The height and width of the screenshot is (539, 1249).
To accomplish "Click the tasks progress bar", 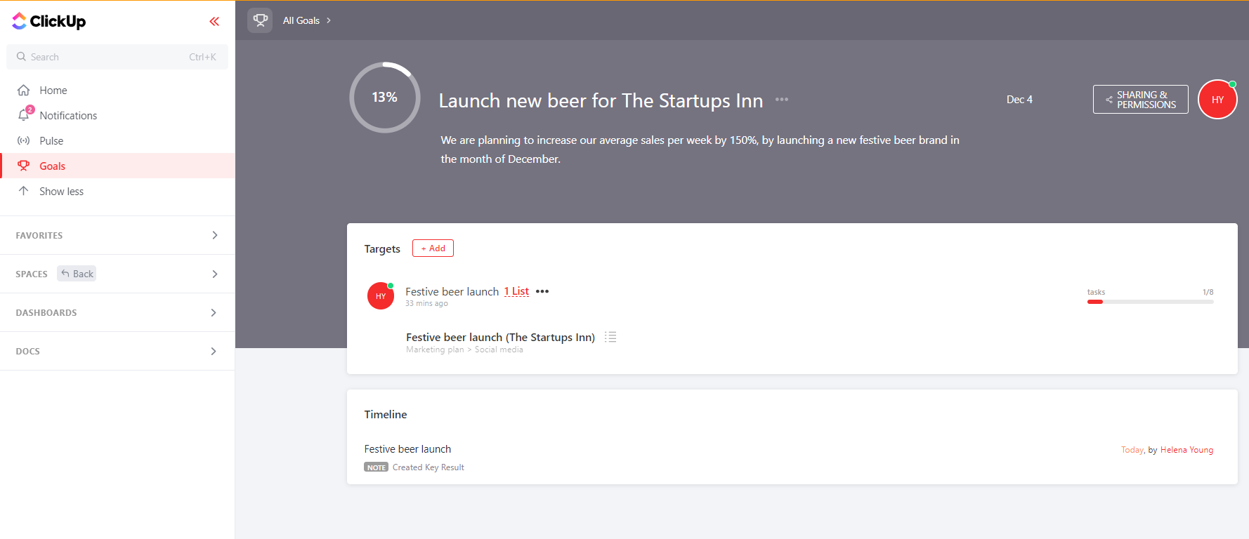I will click(1150, 302).
